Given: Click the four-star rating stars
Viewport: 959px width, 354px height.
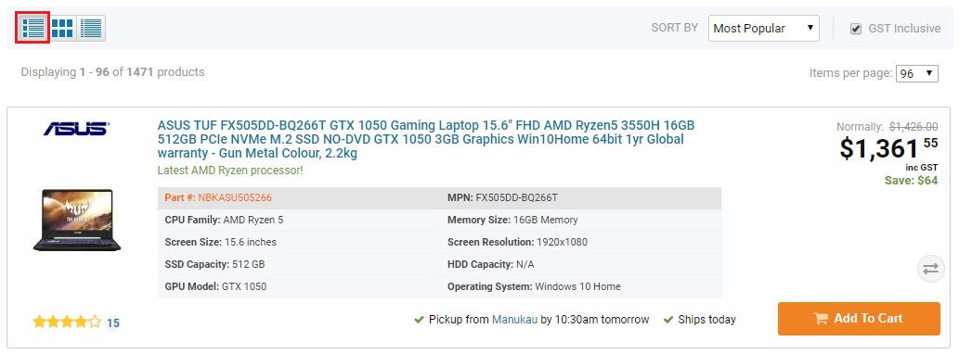Looking at the screenshot, I should [x=67, y=322].
